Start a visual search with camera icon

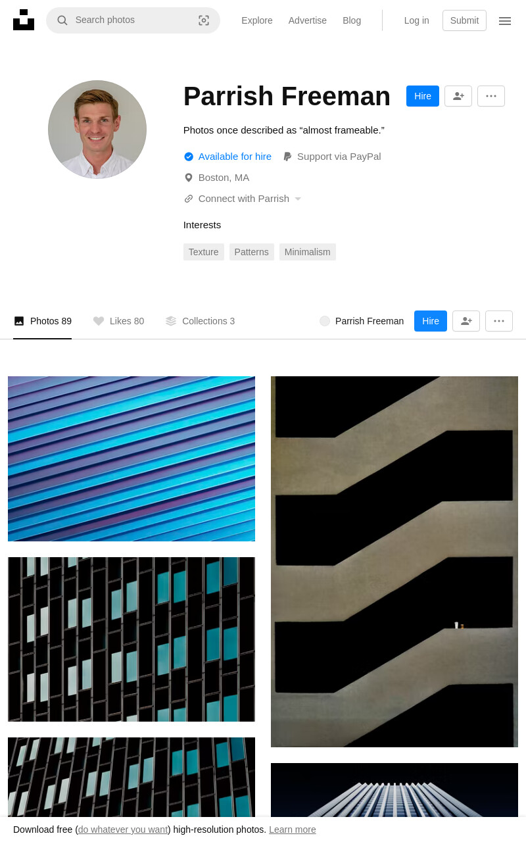pos(204,20)
